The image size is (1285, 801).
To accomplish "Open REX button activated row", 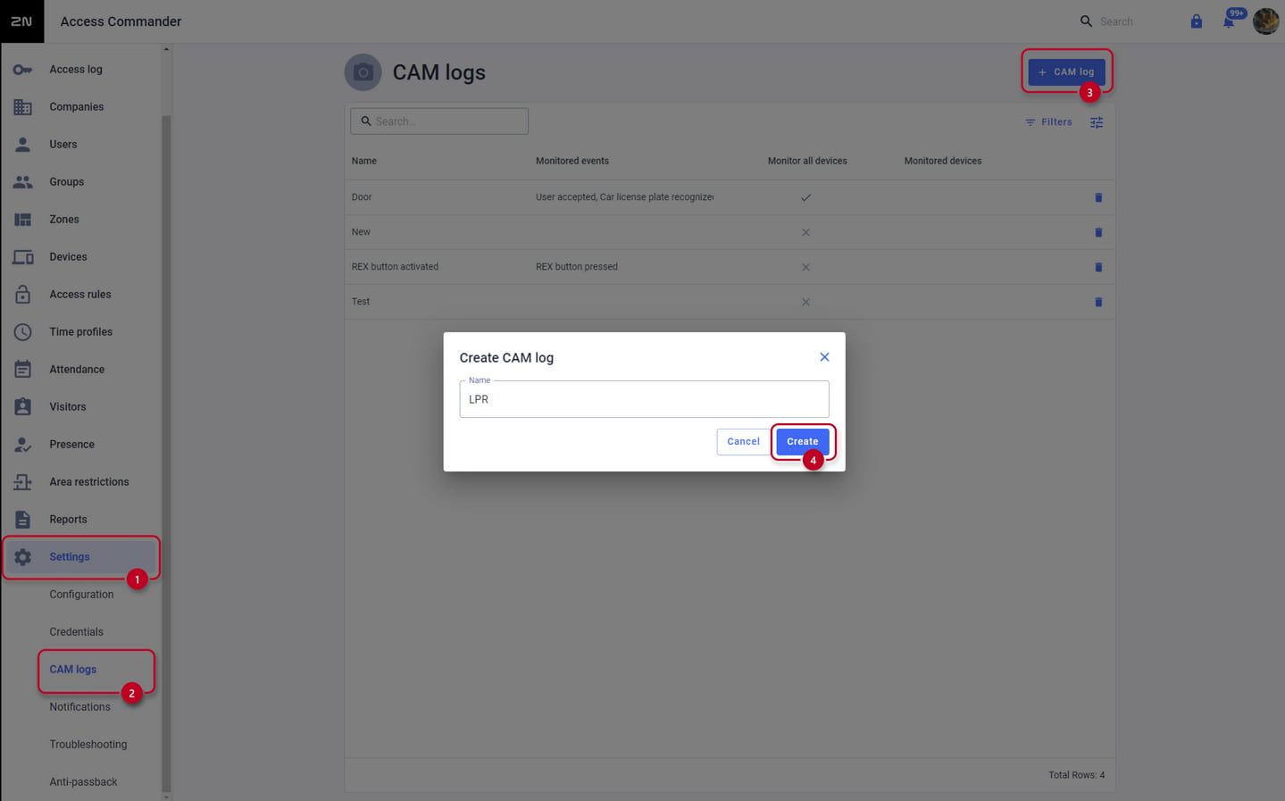I will pyautogui.click(x=730, y=267).
